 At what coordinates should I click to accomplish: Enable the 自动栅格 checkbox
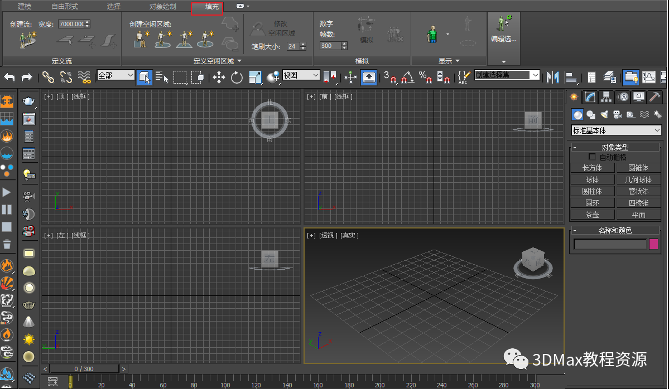[x=593, y=158]
